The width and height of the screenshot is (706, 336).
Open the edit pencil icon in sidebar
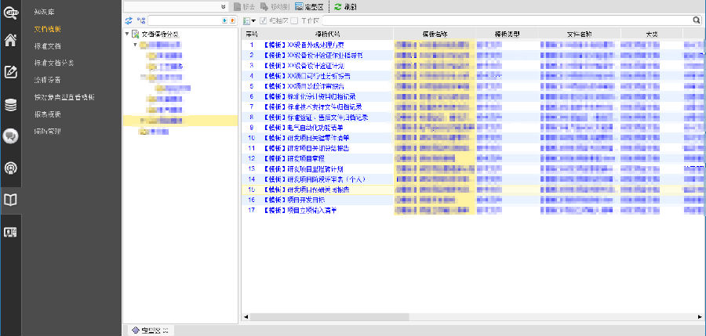coord(11,73)
